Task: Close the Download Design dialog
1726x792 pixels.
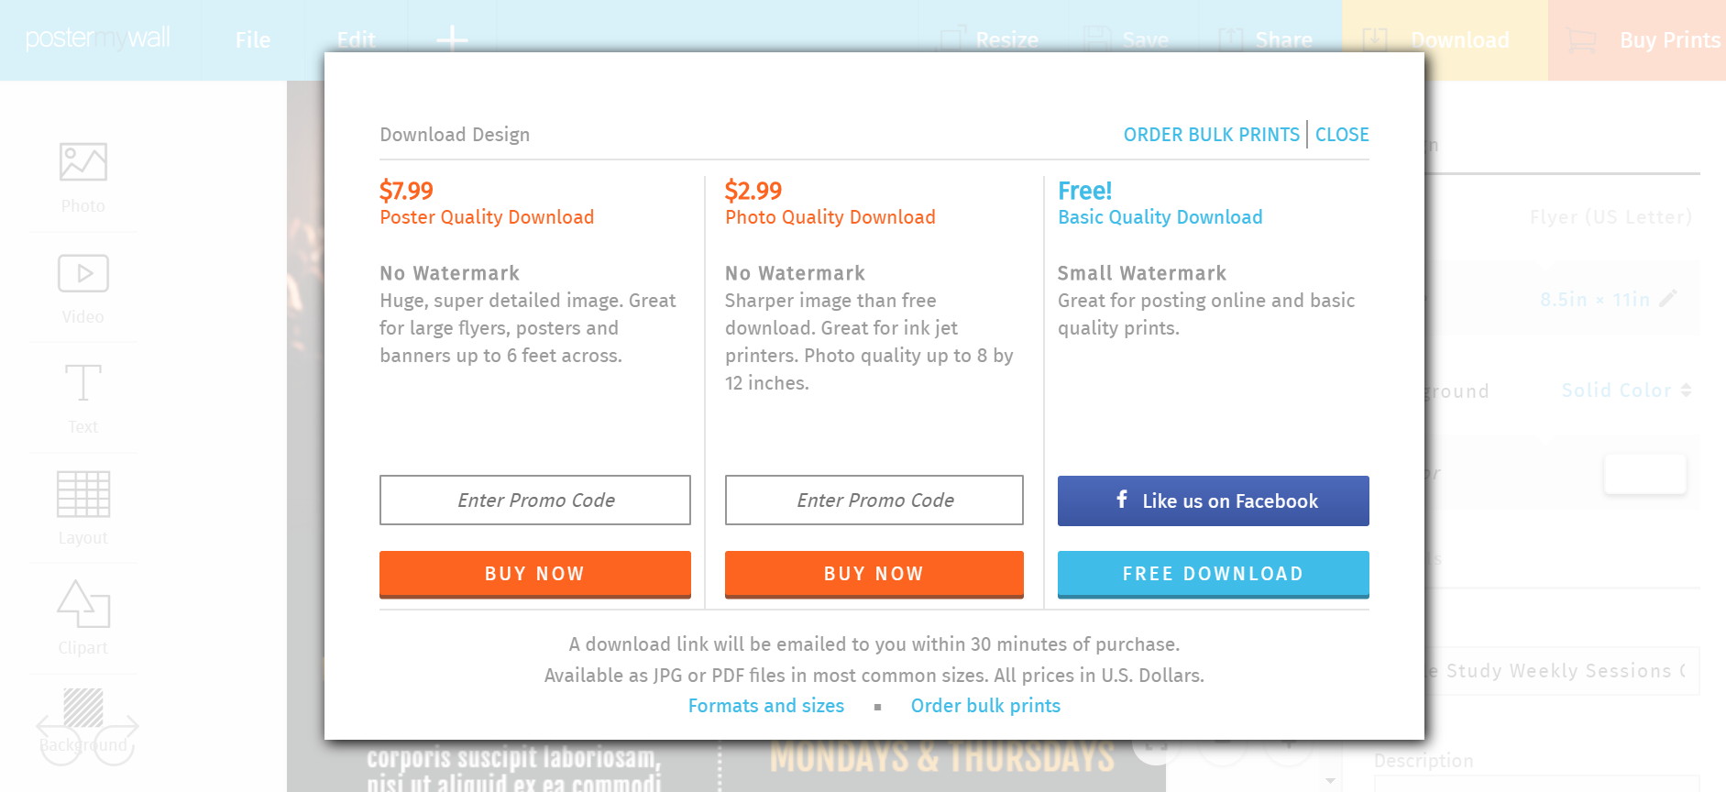Action: 1342,135
